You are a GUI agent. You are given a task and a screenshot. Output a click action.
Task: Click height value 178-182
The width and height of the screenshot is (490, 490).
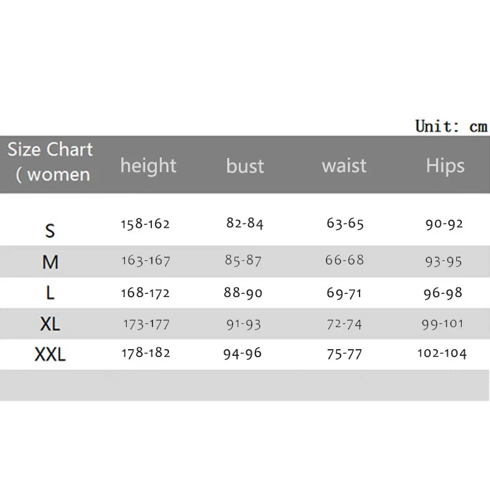[145, 353]
